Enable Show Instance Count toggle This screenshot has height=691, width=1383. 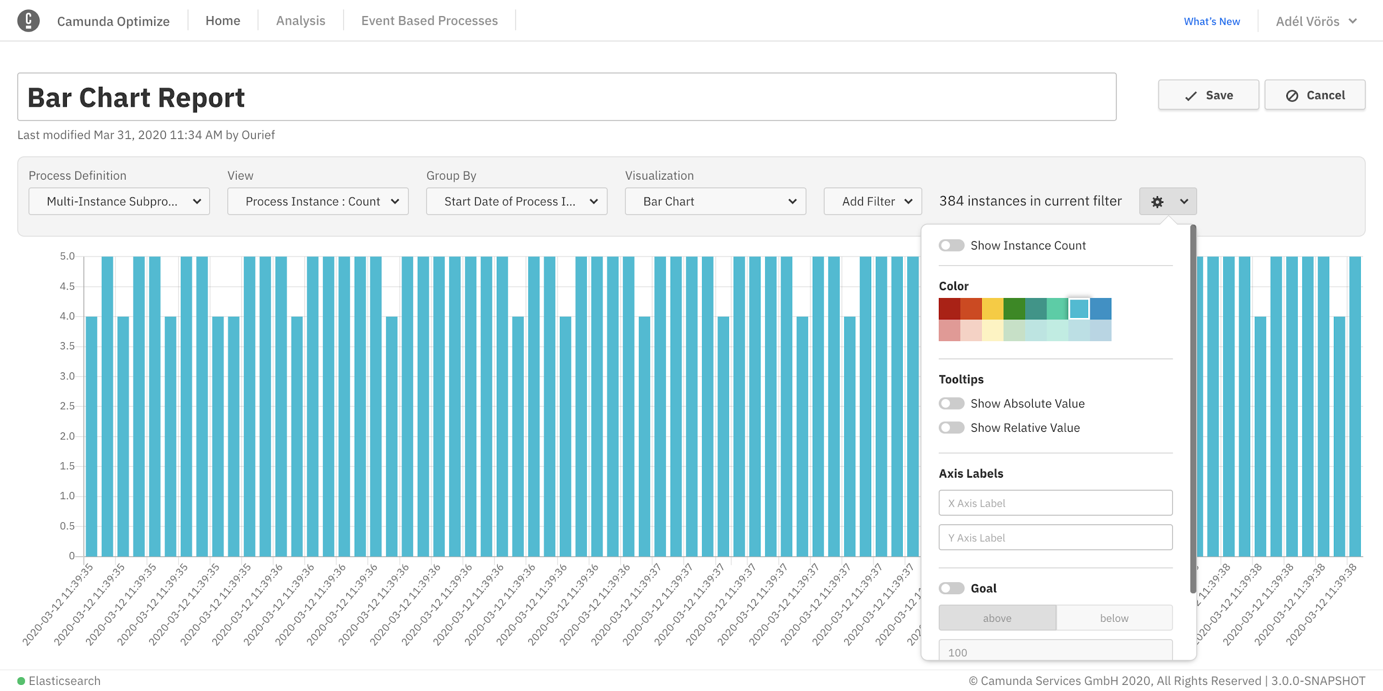(x=951, y=245)
